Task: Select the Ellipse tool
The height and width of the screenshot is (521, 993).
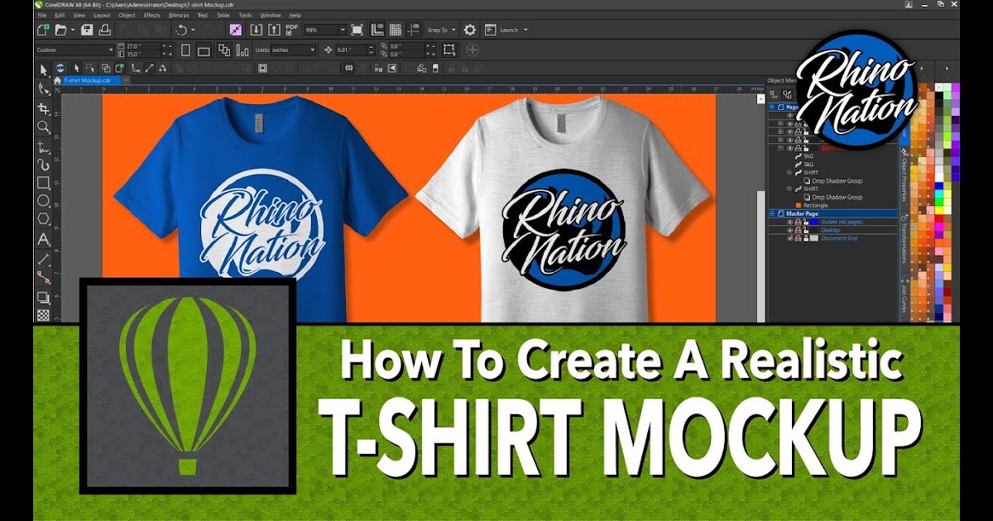Action: coord(44,201)
